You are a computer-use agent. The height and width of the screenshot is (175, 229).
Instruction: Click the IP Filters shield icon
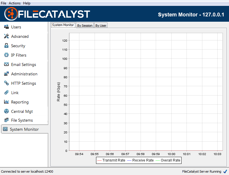point(6,55)
